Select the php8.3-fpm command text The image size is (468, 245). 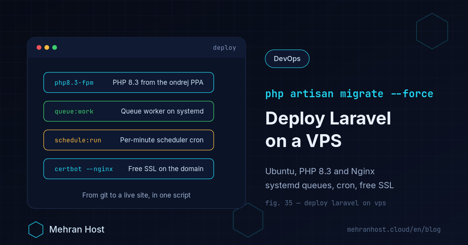[x=74, y=82]
